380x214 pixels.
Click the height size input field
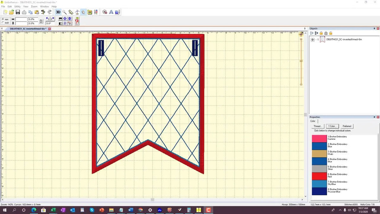click(21, 23)
